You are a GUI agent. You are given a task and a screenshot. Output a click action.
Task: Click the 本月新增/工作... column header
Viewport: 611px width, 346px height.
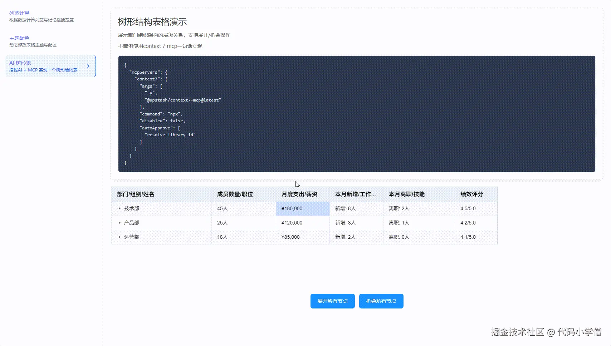coord(356,194)
